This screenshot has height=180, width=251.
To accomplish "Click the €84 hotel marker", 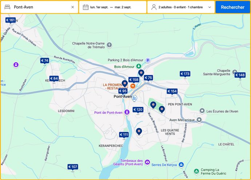I will [x=54, y=79].
